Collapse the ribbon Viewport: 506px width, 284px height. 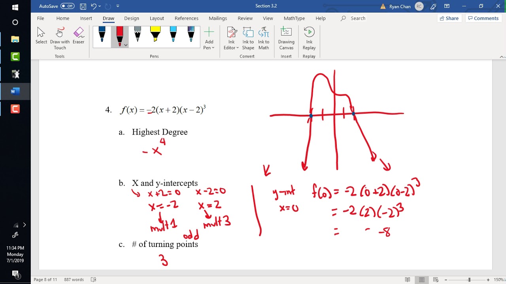[x=502, y=57]
